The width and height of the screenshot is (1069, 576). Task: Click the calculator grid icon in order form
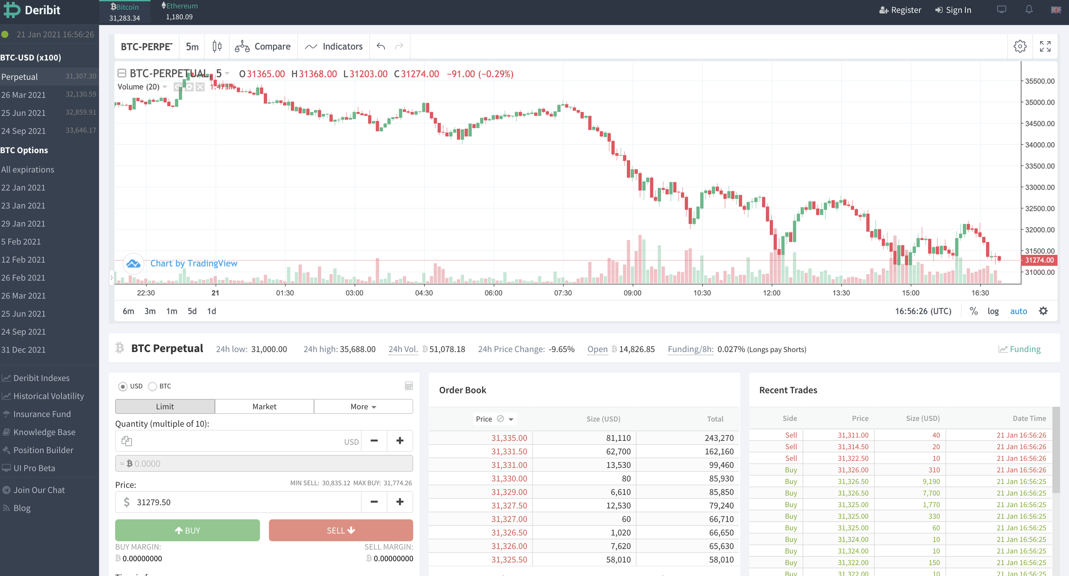tap(408, 386)
